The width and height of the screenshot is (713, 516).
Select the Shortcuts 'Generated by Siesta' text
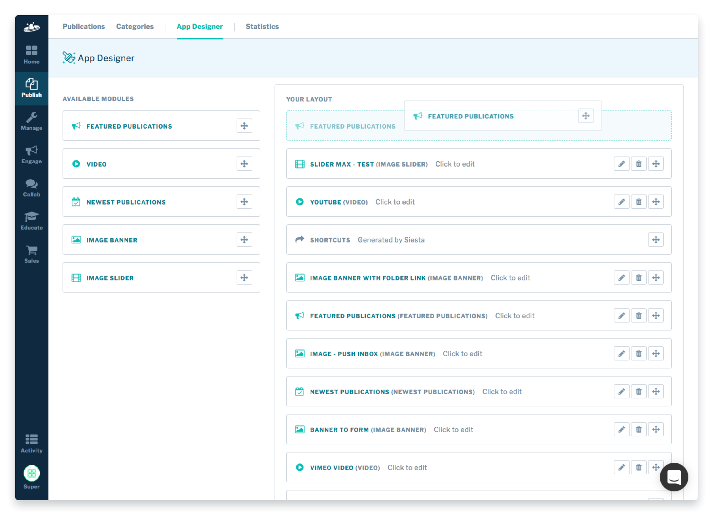391,240
